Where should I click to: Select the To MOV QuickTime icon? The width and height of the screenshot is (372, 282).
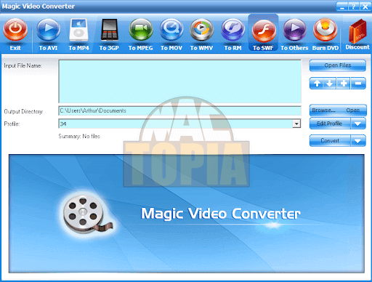[171, 30]
